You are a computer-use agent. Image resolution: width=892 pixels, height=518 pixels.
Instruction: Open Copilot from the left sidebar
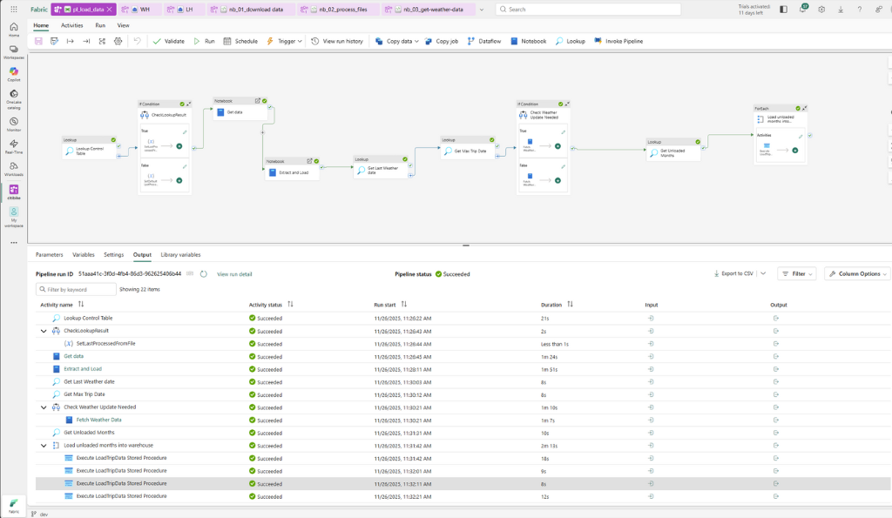14,74
